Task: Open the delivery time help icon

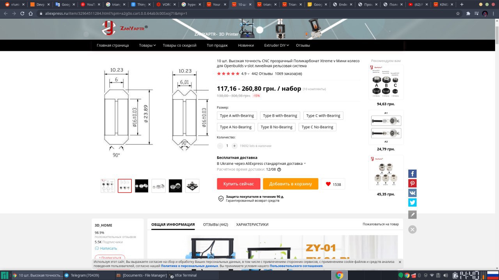Action: point(279,170)
